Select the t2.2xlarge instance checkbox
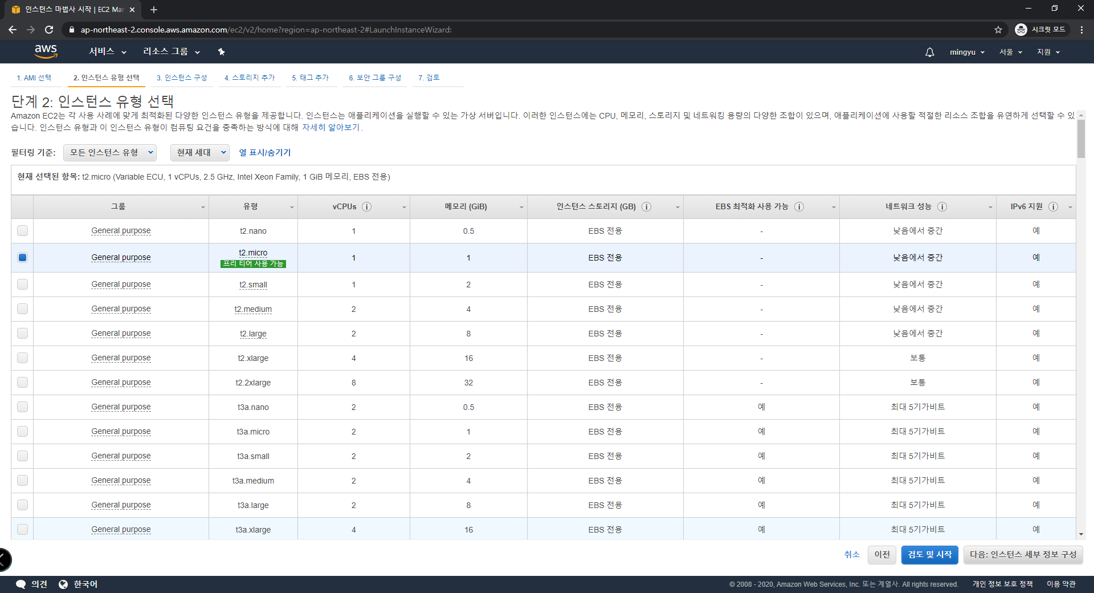This screenshot has height=593, width=1094. tap(22, 382)
